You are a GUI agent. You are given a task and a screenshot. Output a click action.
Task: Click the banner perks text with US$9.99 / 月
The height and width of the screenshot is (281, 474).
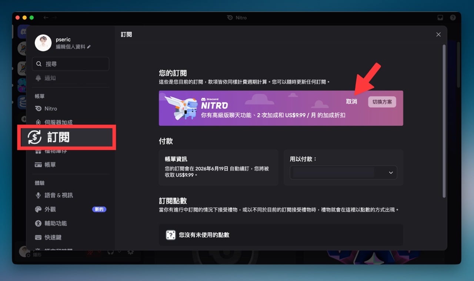pyautogui.click(x=273, y=115)
